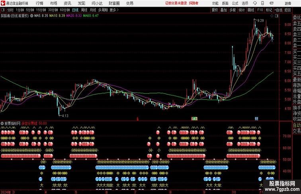This screenshot has width=301, height=194.
Task: Switch to 60分钟 period
Action: click(65, 10)
